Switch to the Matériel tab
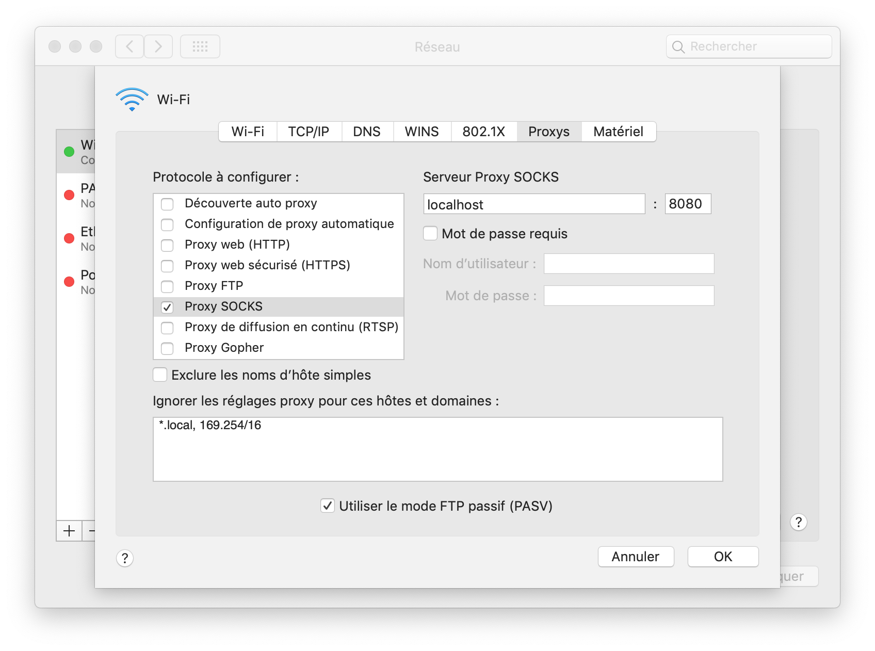The image size is (875, 651). [619, 132]
